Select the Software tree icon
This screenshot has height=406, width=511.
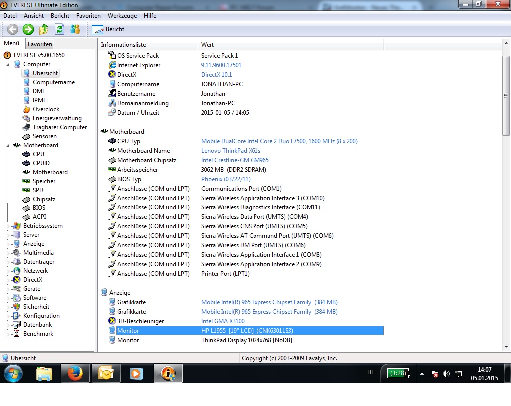[x=17, y=297]
